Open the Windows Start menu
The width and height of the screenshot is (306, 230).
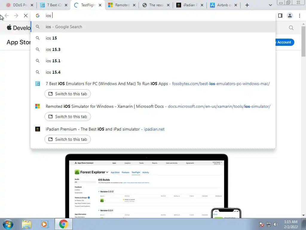click(8, 224)
